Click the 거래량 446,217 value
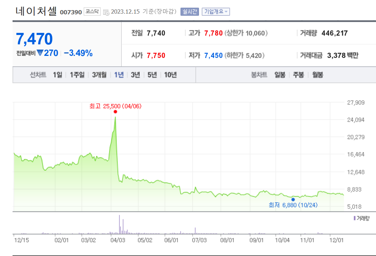The image size is (376, 256). pos(335,33)
